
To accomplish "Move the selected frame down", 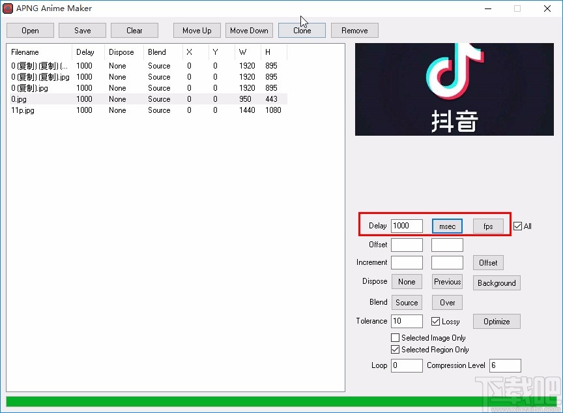I will (249, 30).
